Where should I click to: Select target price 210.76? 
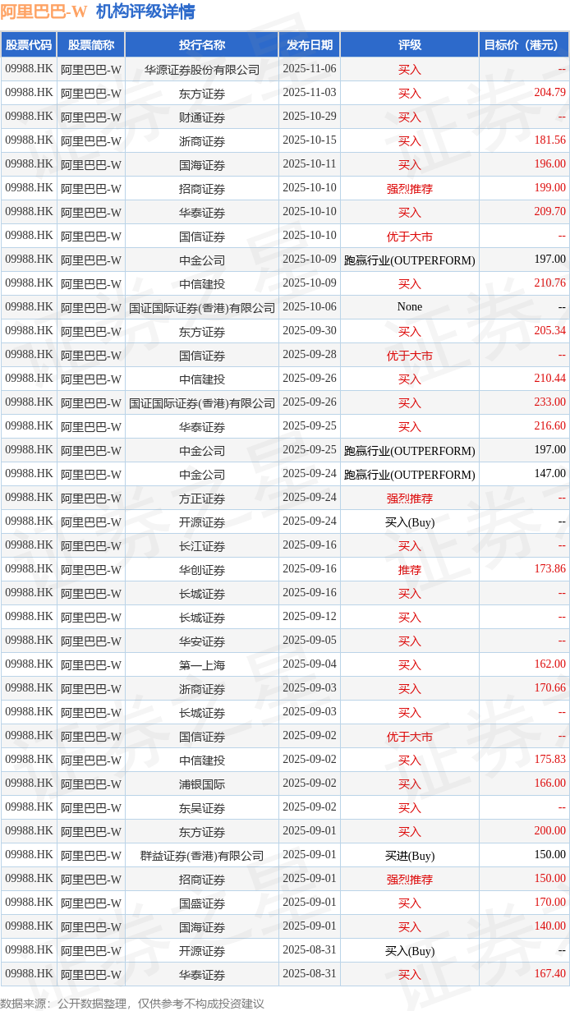click(x=549, y=283)
